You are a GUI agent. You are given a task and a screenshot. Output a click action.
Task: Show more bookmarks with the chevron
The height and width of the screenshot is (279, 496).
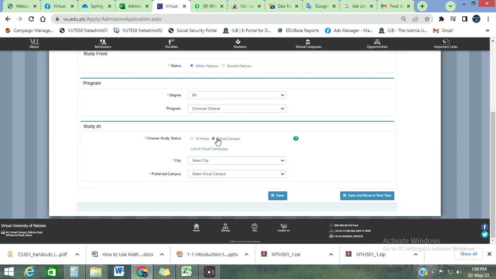[487, 31]
